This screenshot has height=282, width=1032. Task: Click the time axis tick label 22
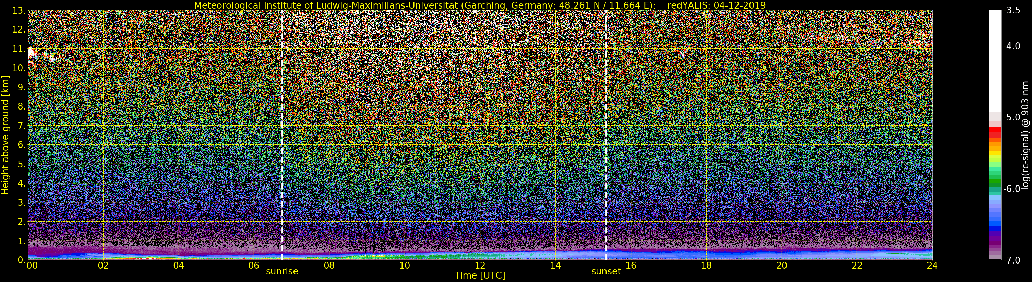[x=856, y=266]
